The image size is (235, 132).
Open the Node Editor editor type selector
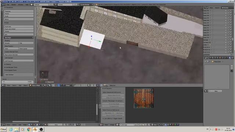[x=3, y=125]
